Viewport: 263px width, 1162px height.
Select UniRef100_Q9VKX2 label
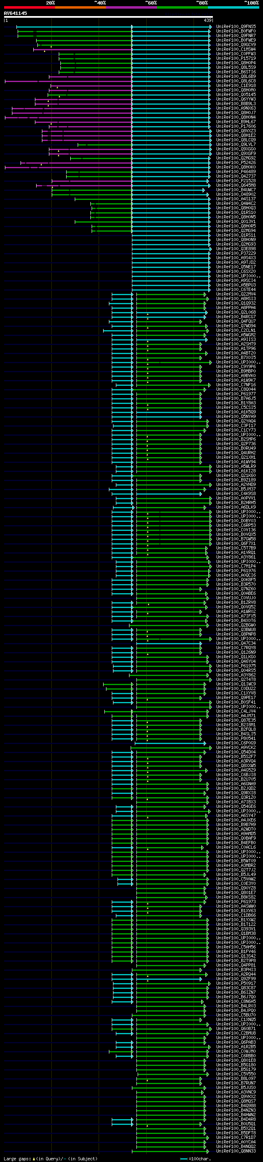pos(235,1096)
